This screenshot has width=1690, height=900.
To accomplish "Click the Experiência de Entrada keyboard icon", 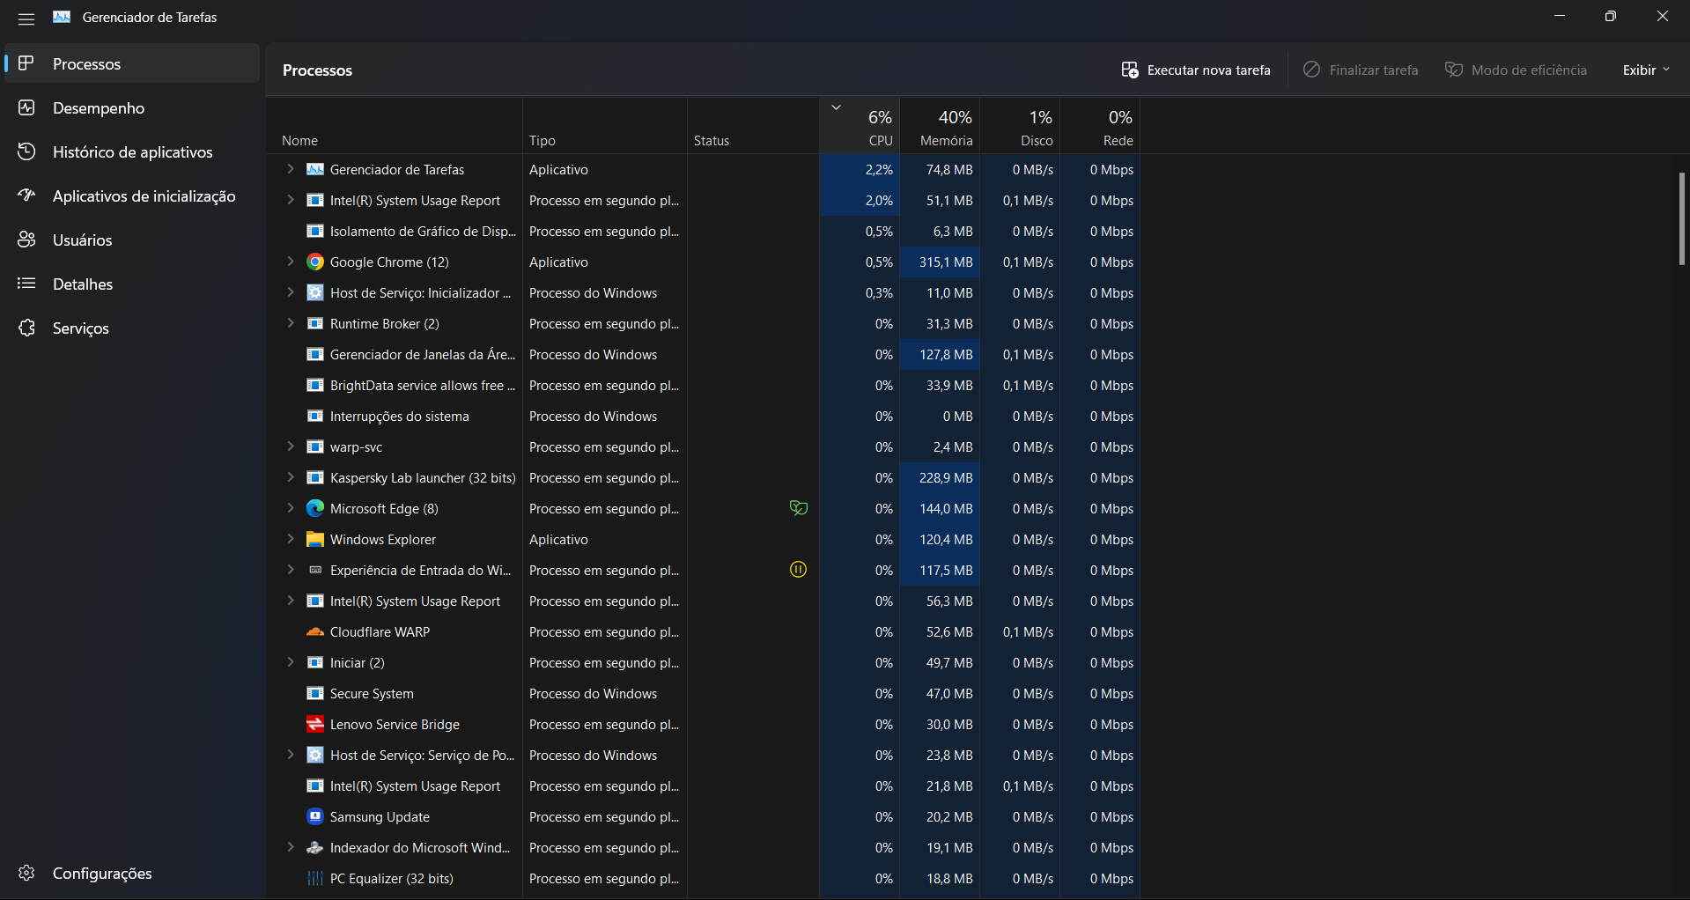I will pos(314,571).
